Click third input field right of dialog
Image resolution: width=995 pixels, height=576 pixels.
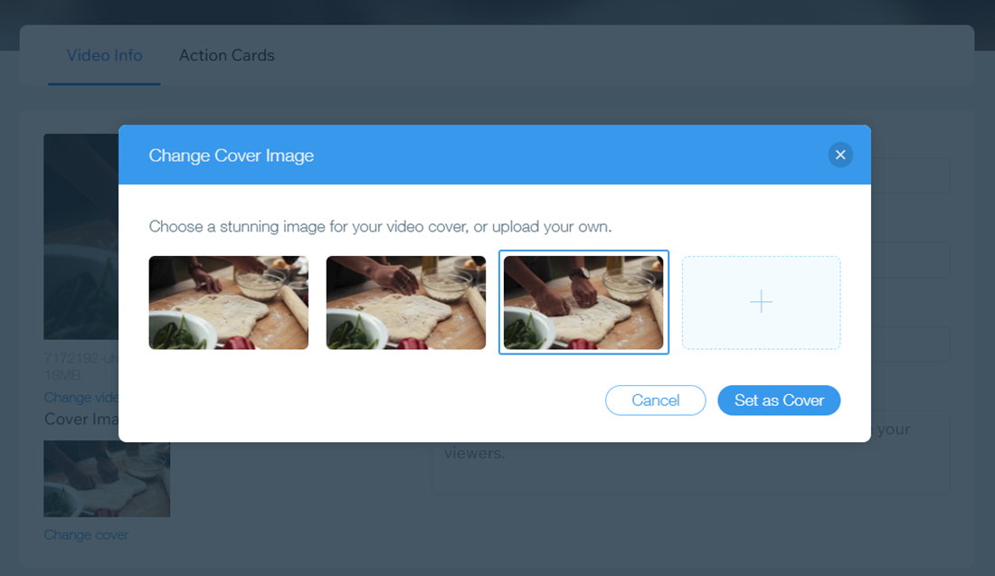click(x=909, y=344)
